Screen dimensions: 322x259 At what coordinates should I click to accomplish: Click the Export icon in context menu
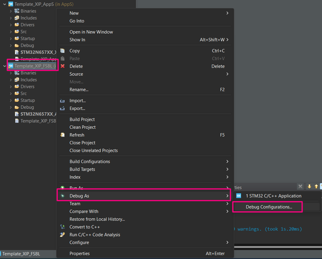tap(62, 108)
